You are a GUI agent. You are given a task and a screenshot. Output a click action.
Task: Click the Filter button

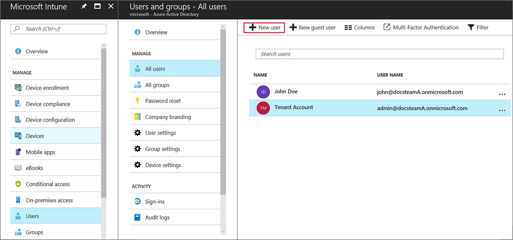478,27
